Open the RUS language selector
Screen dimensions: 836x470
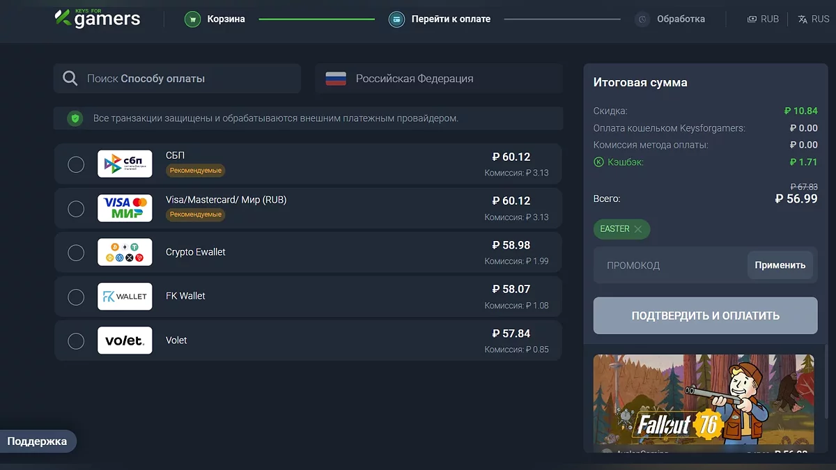(814, 19)
